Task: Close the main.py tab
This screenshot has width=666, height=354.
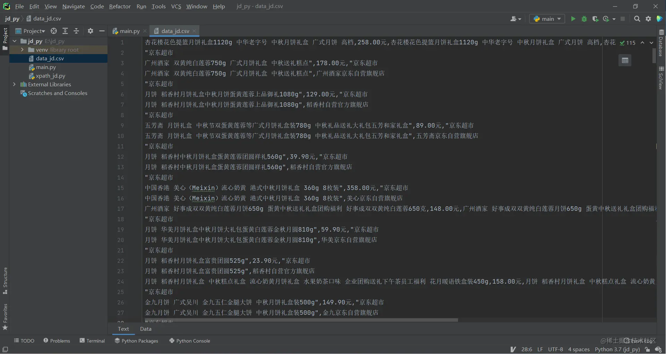Action: (145, 31)
